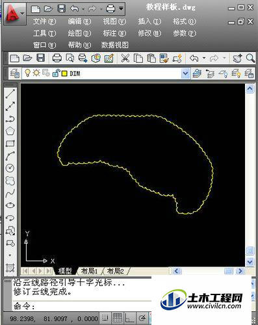
Task: Select the Polygon tool
Action: click(x=10, y=131)
